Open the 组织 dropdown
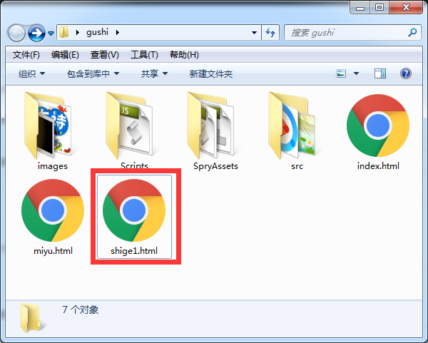Screen dimensions: 428x343 pos(31,73)
